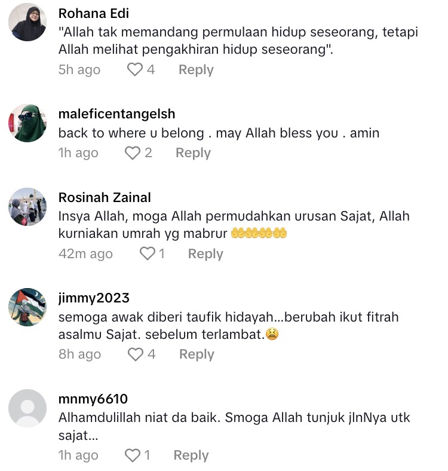The image size is (448, 471).
Task: Reply to maleficentangelsh's comment
Action: point(193,153)
